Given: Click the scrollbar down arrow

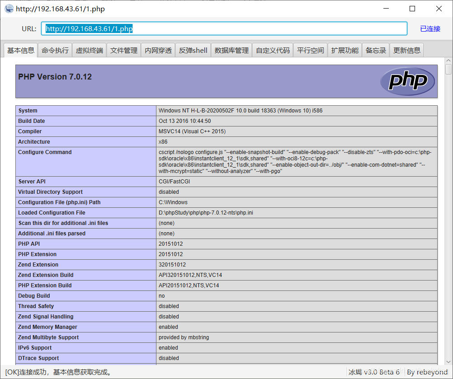Looking at the screenshot, I should (x=448, y=362).
